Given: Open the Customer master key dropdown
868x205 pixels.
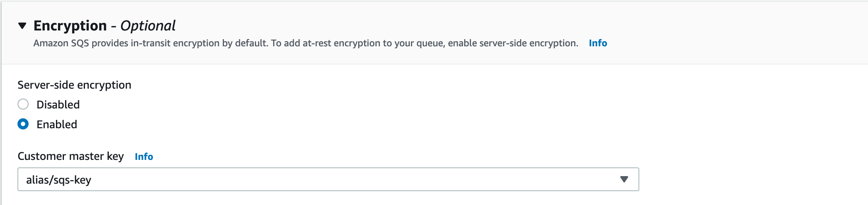Looking at the screenshot, I should tap(328, 180).
